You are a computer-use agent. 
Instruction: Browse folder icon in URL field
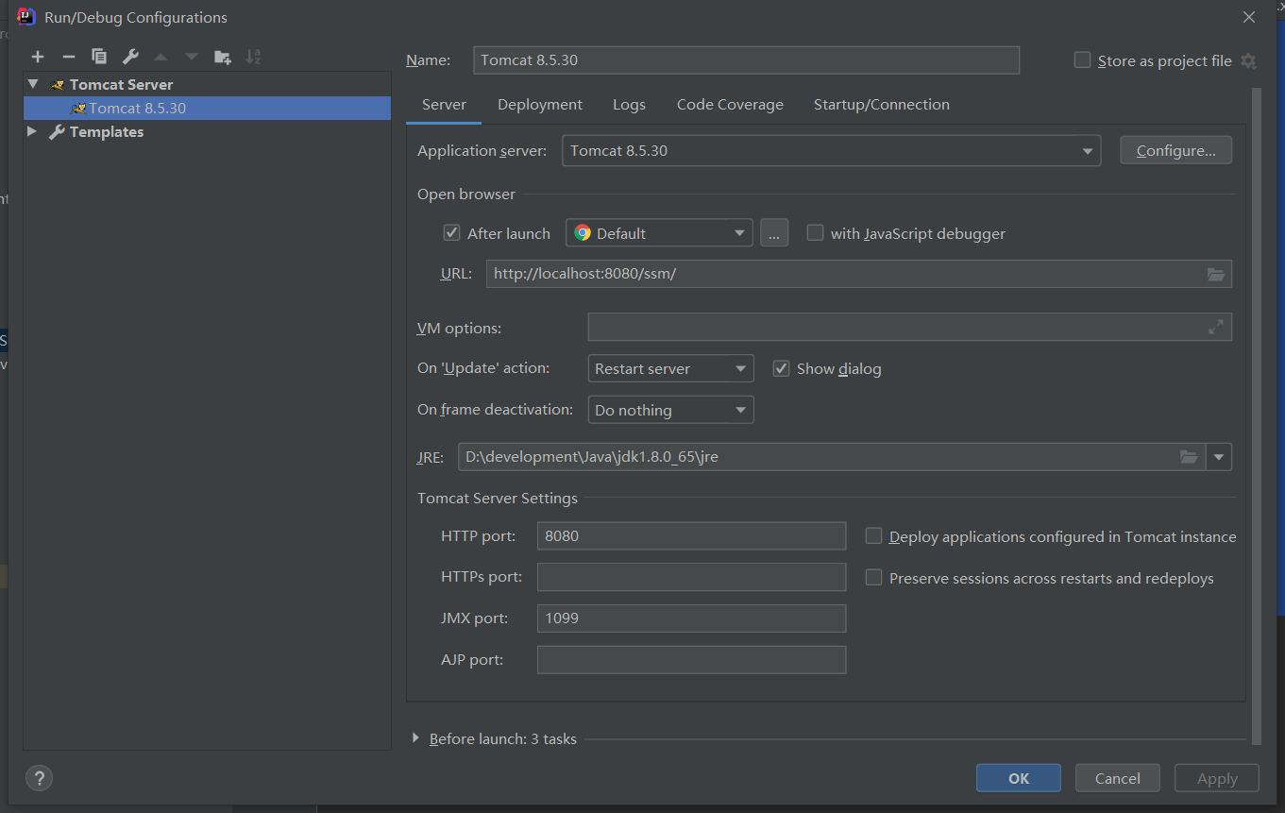coord(1216,274)
